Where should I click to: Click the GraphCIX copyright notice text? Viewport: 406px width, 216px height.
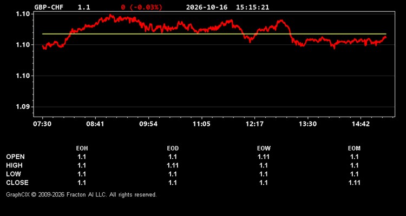coord(81,194)
